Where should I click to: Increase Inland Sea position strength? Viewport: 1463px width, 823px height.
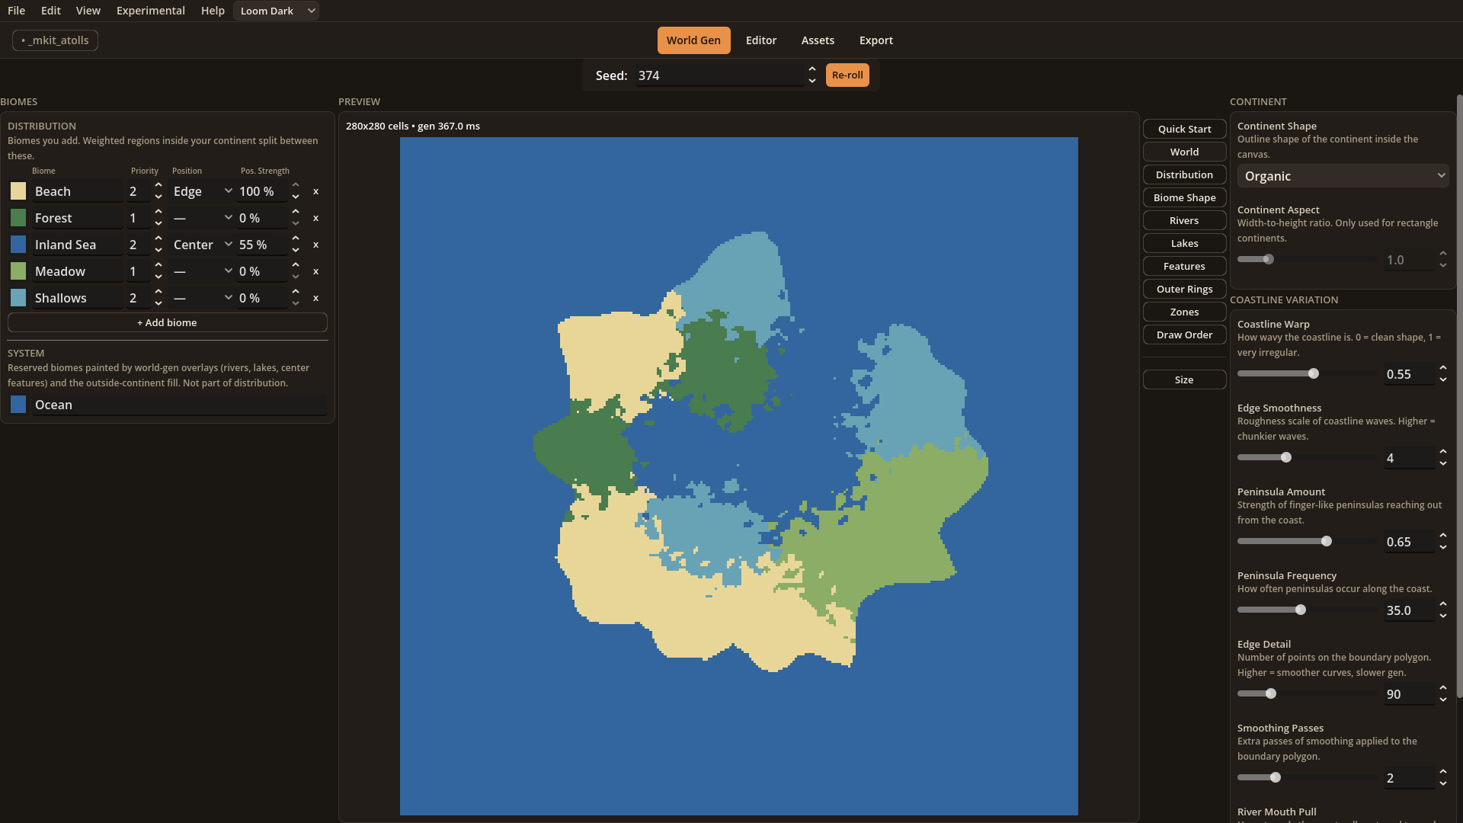point(296,239)
